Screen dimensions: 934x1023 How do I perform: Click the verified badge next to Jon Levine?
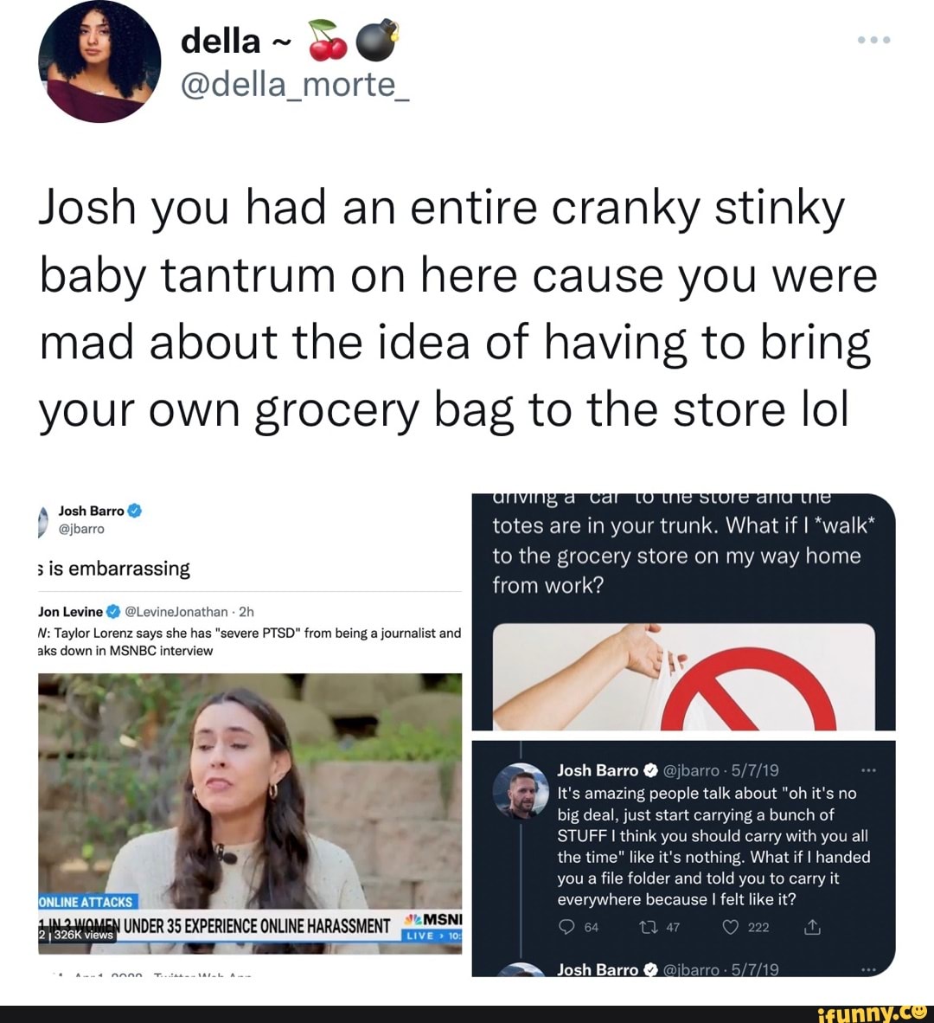111,611
